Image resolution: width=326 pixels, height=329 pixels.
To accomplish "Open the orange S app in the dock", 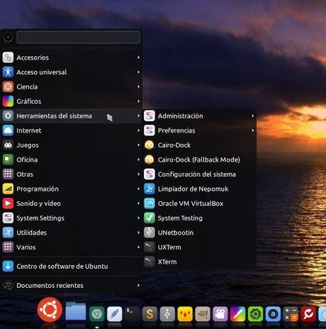I will (x=150, y=314).
